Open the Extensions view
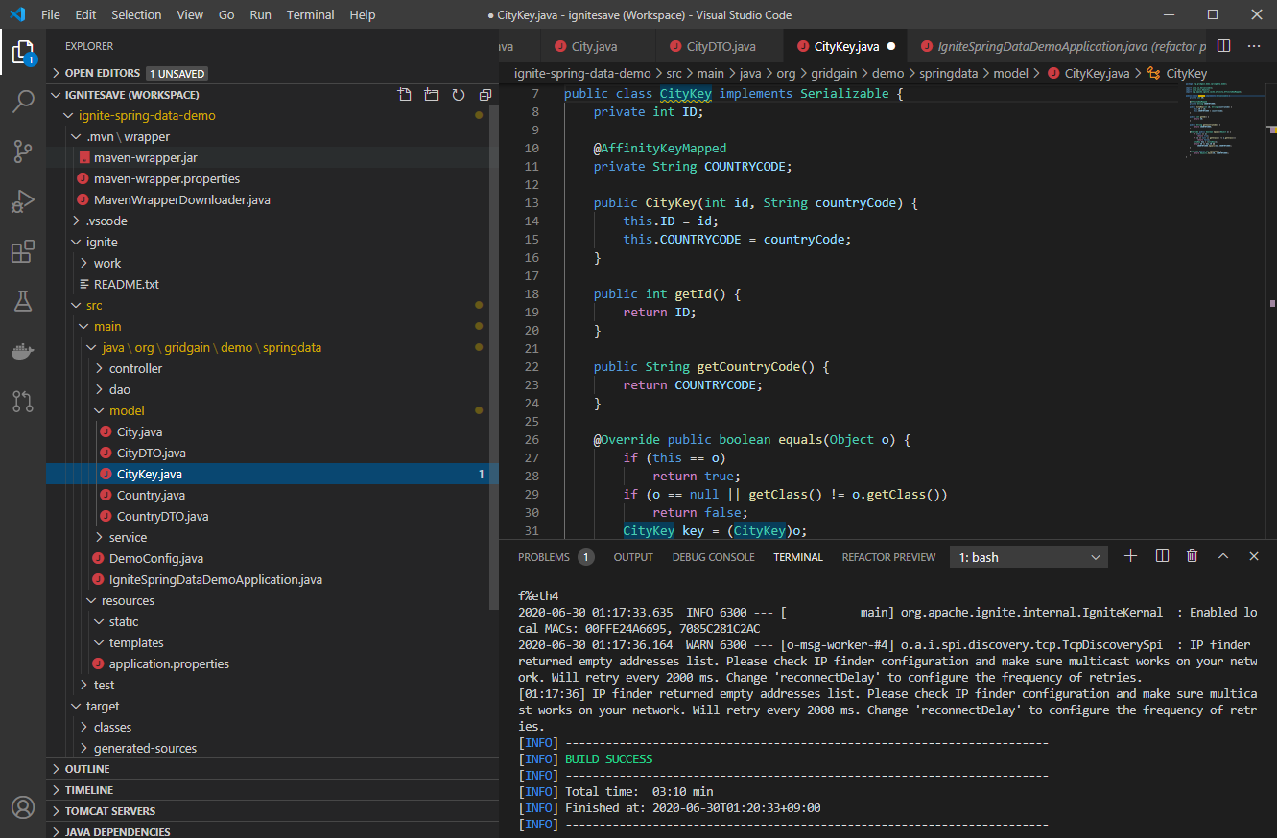This screenshot has width=1277, height=838. coord(23,251)
